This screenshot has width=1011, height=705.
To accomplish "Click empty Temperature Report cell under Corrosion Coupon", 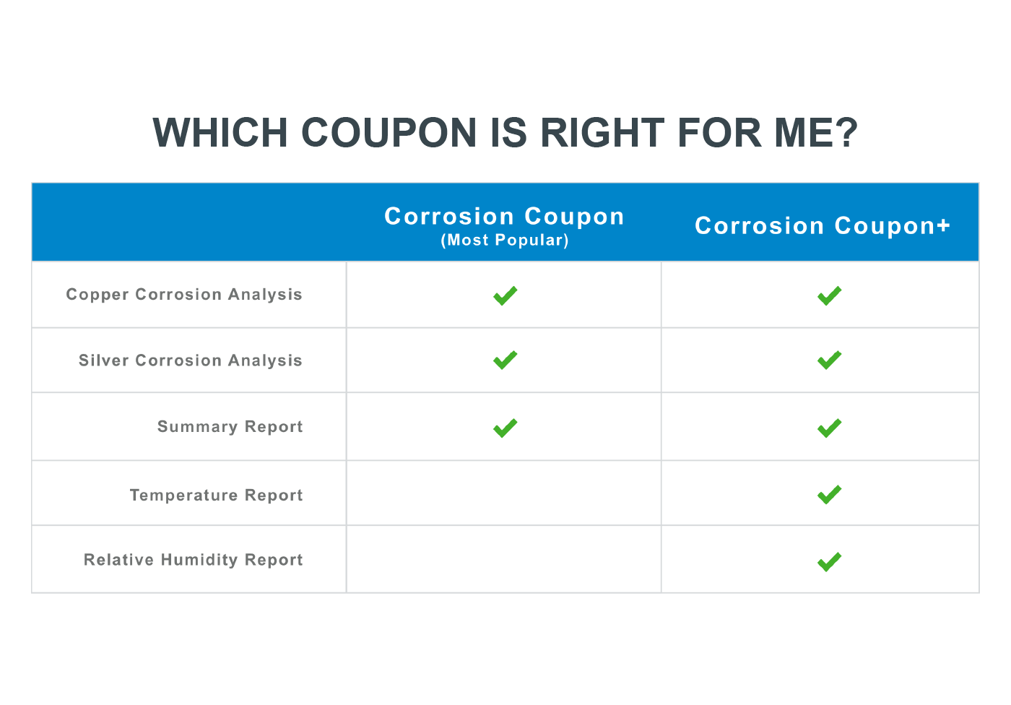I will click(x=504, y=493).
